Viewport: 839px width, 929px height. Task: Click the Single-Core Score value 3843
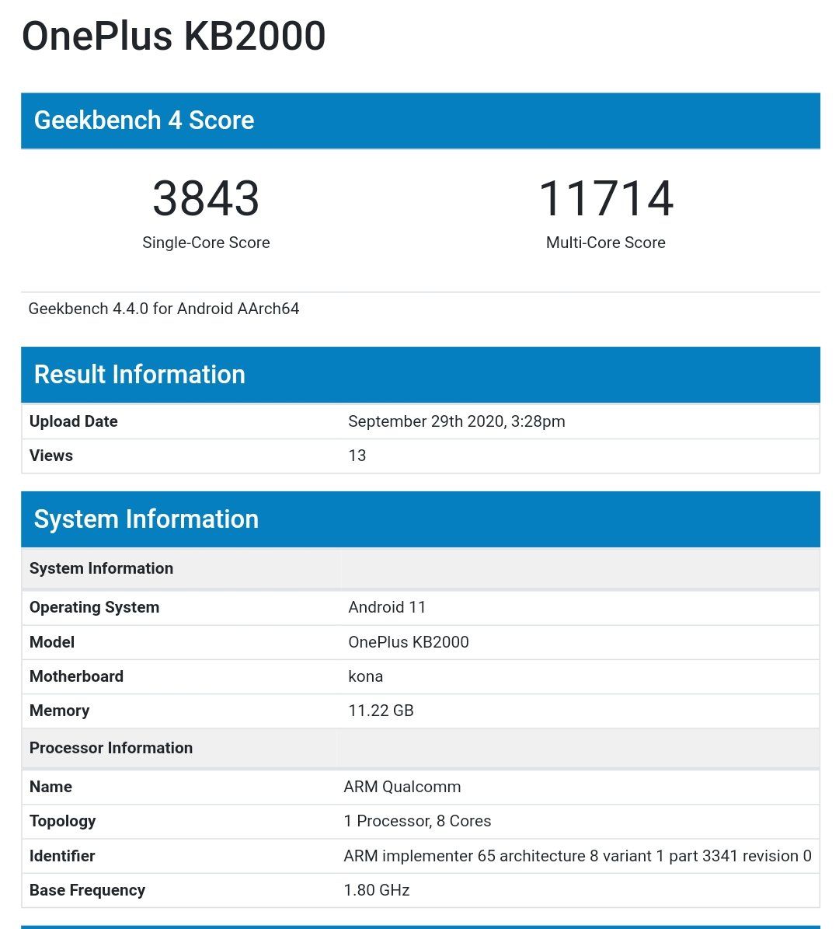205,199
